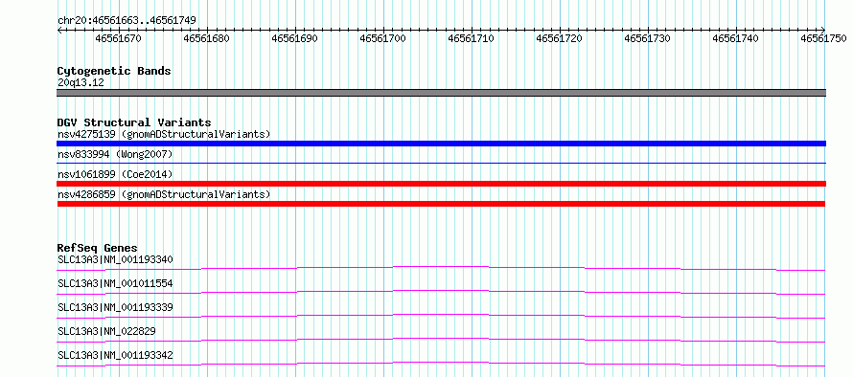Open the SLC13A3|NM_001193340 transcript label
The height and width of the screenshot is (377, 853).
click(x=115, y=259)
